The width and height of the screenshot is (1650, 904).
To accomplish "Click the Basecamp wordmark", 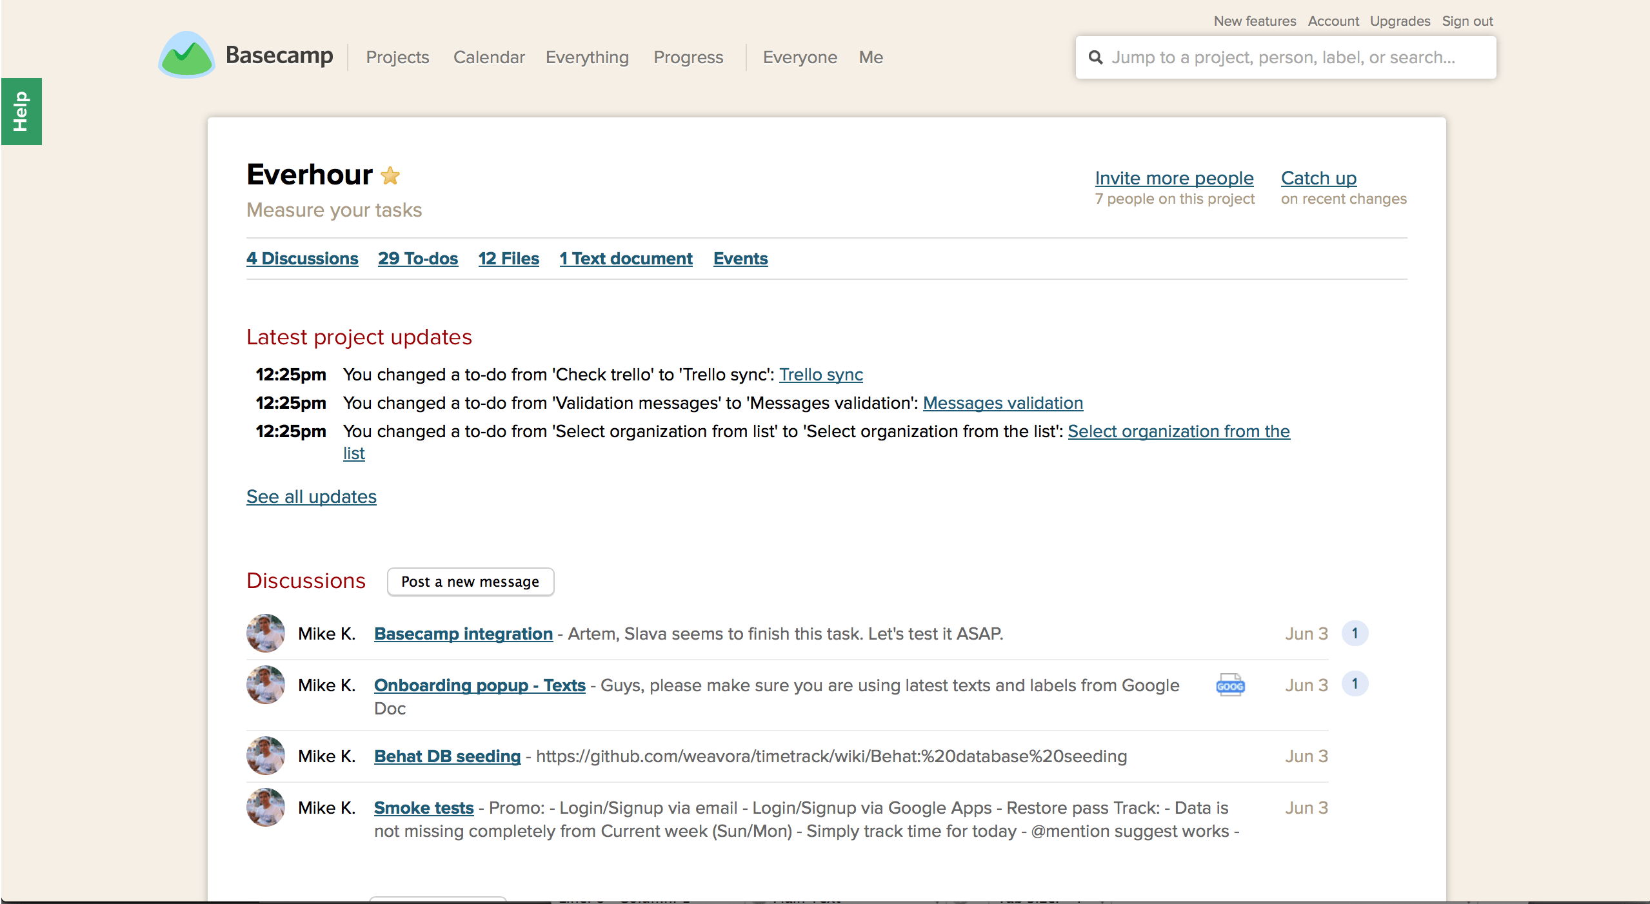I will click(279, 55).
